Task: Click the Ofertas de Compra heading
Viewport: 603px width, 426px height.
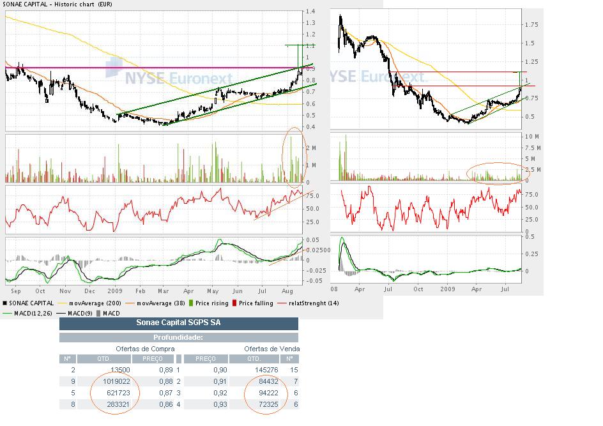Action: pyautogui.click(x=145, y=349)
